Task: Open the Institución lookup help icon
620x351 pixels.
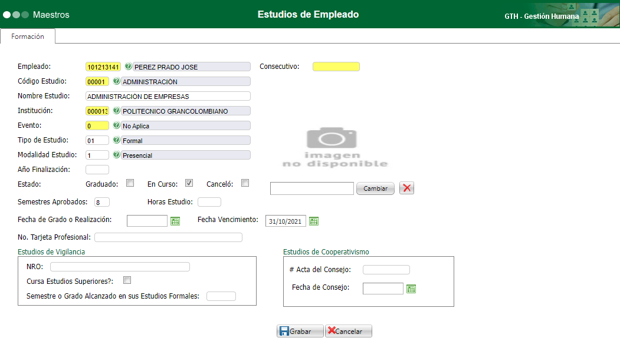Action: pyautogui.click(x=117, y=110)
